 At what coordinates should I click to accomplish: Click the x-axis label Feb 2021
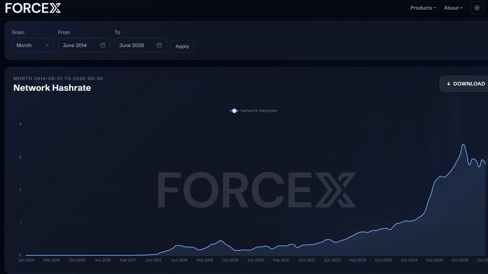pyautogui.click(x=281, y=260)
